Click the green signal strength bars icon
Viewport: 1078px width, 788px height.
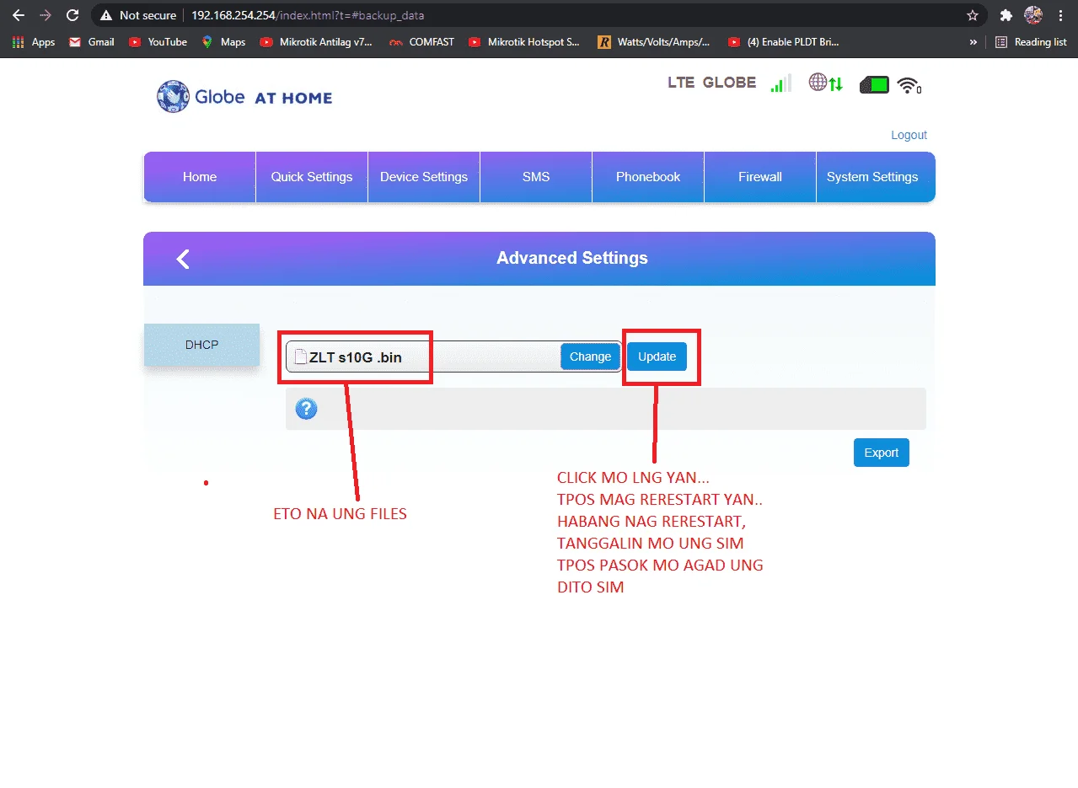[781, 83]
